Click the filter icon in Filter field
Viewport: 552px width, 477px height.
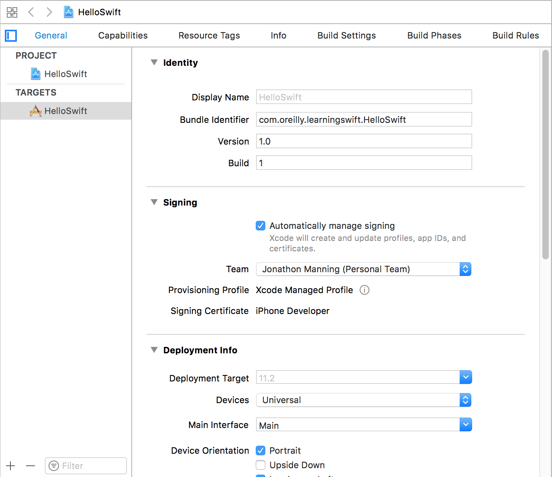54,466
